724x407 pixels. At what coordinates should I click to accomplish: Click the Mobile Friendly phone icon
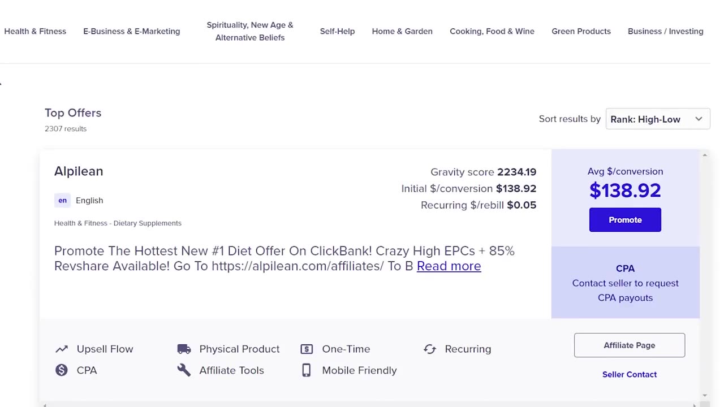click(x=307, y=370)
